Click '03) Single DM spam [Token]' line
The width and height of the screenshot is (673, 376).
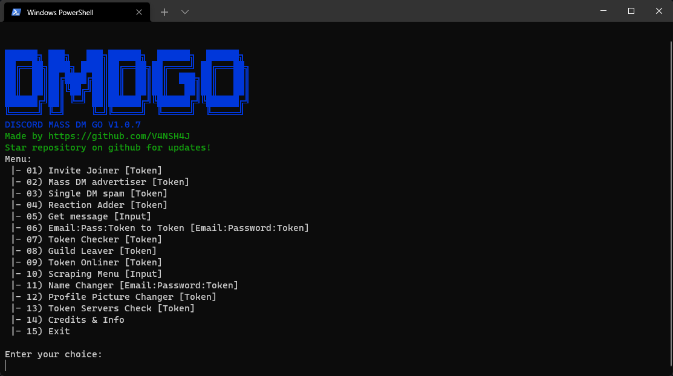(x=89, y=193)
